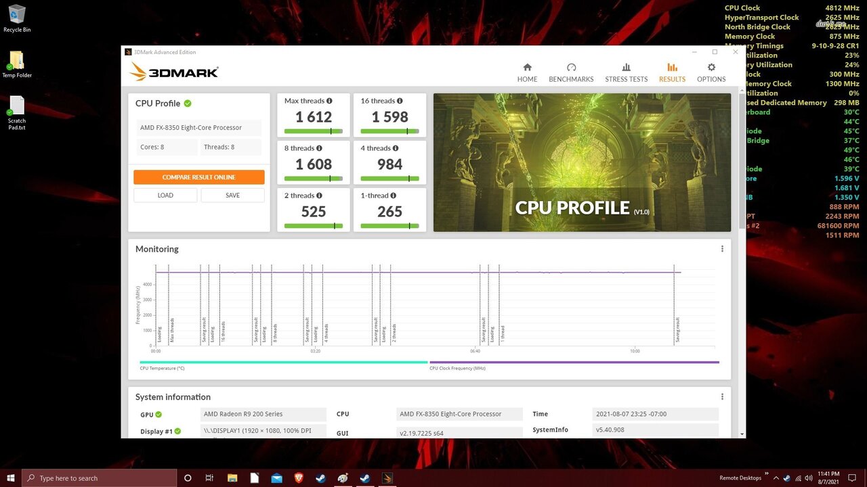Screen dimensions: 867x487
Task: Switch to the Benchmarks tab
Action: coord(571,73)
